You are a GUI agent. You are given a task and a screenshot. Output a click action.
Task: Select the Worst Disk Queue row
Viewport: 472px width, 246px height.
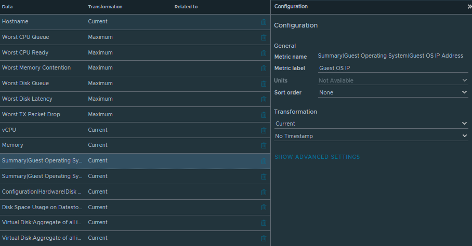coord(135,84)
